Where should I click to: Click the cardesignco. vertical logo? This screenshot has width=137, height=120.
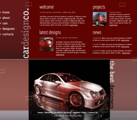coord(26,33)
